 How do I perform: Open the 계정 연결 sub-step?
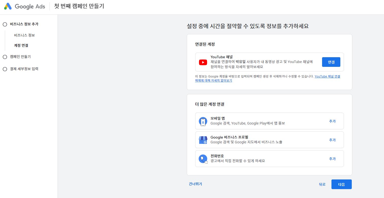(x=21, y=45)
